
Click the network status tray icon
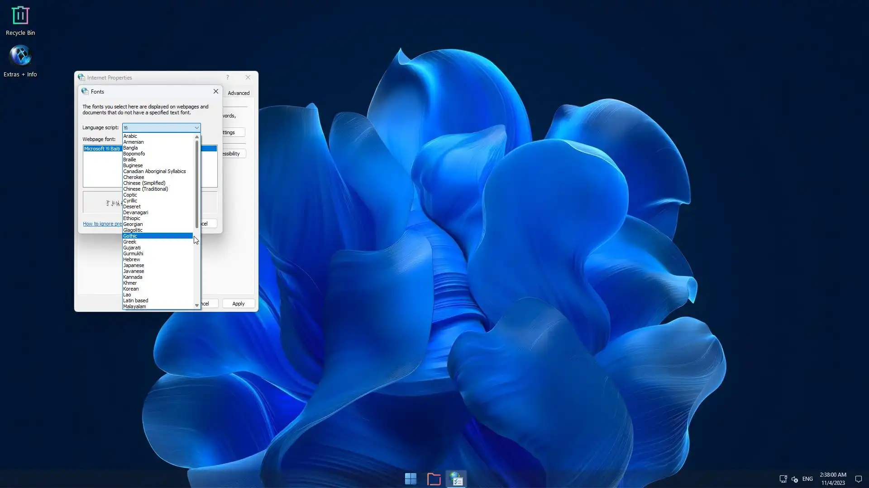click(783, 479)
